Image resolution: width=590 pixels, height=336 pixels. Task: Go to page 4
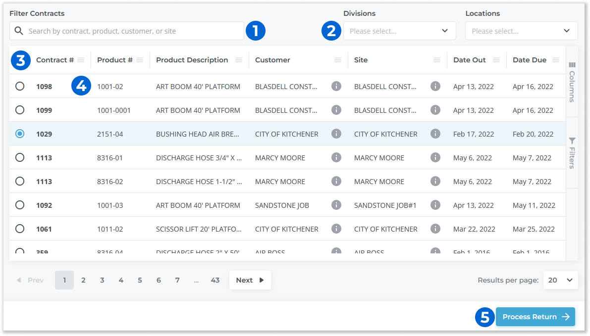121,280
